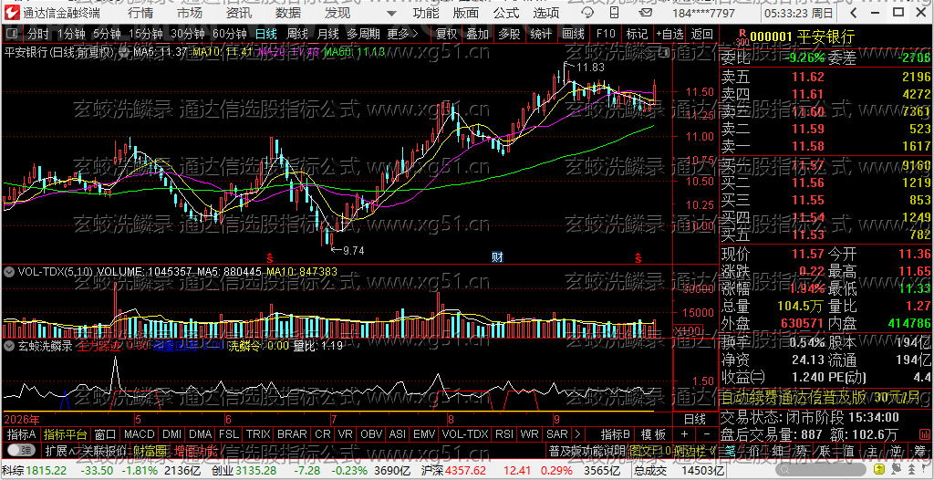Click the circle icon beside VOL-TDX indicator
Image resolution: width=934 pixels, height=480 pixels.
tap(9, 271)
